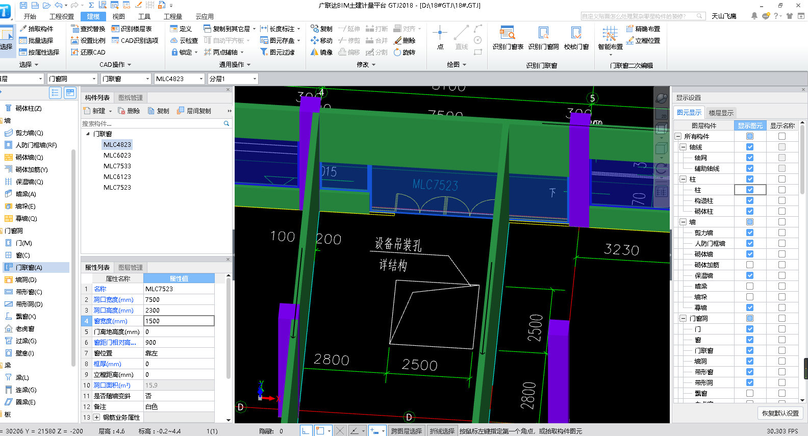Enable show name for 柱 category

pyautogui.click(x=782, y=179)
